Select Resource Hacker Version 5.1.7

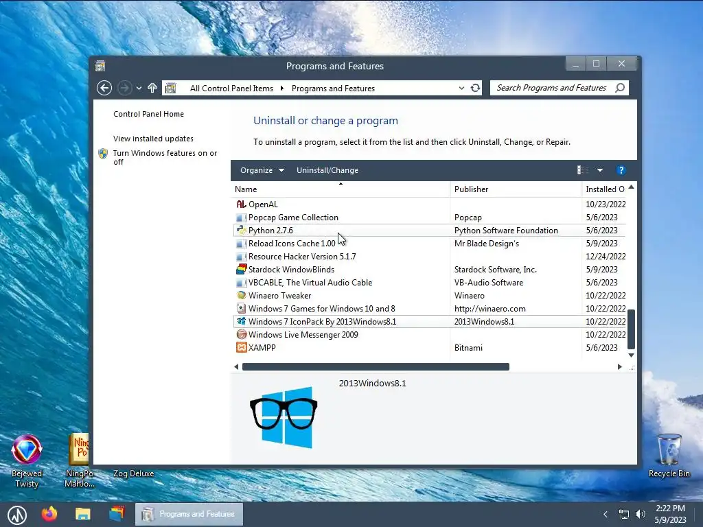point(302,257)
